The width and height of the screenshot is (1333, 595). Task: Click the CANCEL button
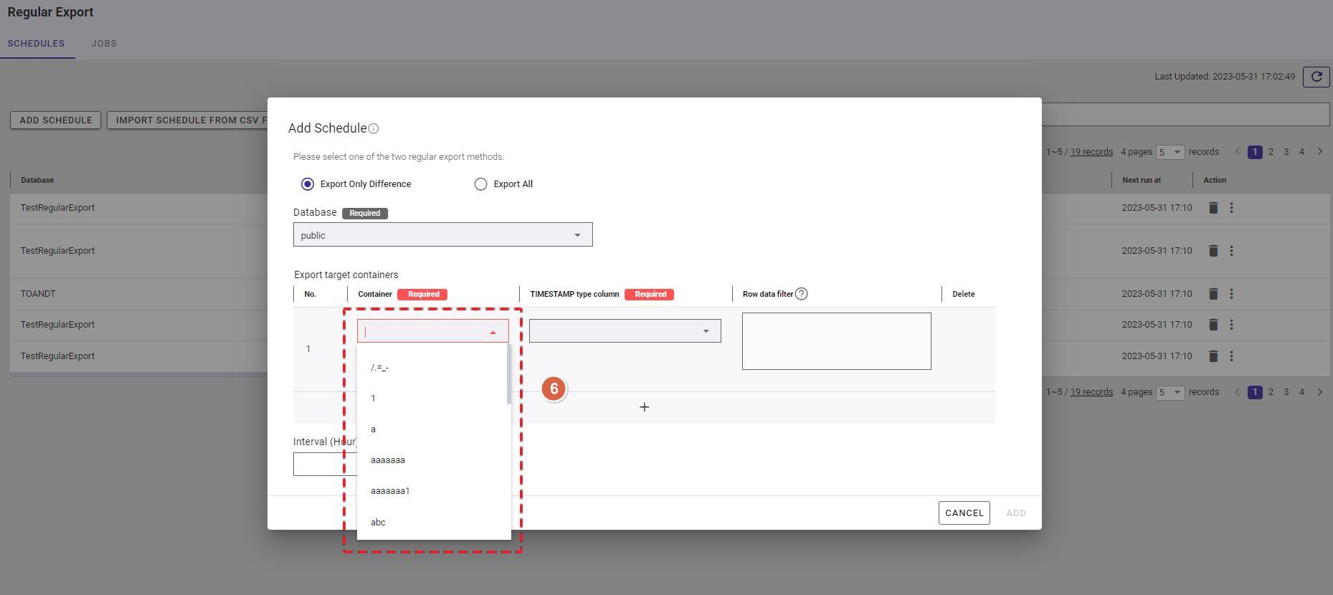click(x=964, y=513)
